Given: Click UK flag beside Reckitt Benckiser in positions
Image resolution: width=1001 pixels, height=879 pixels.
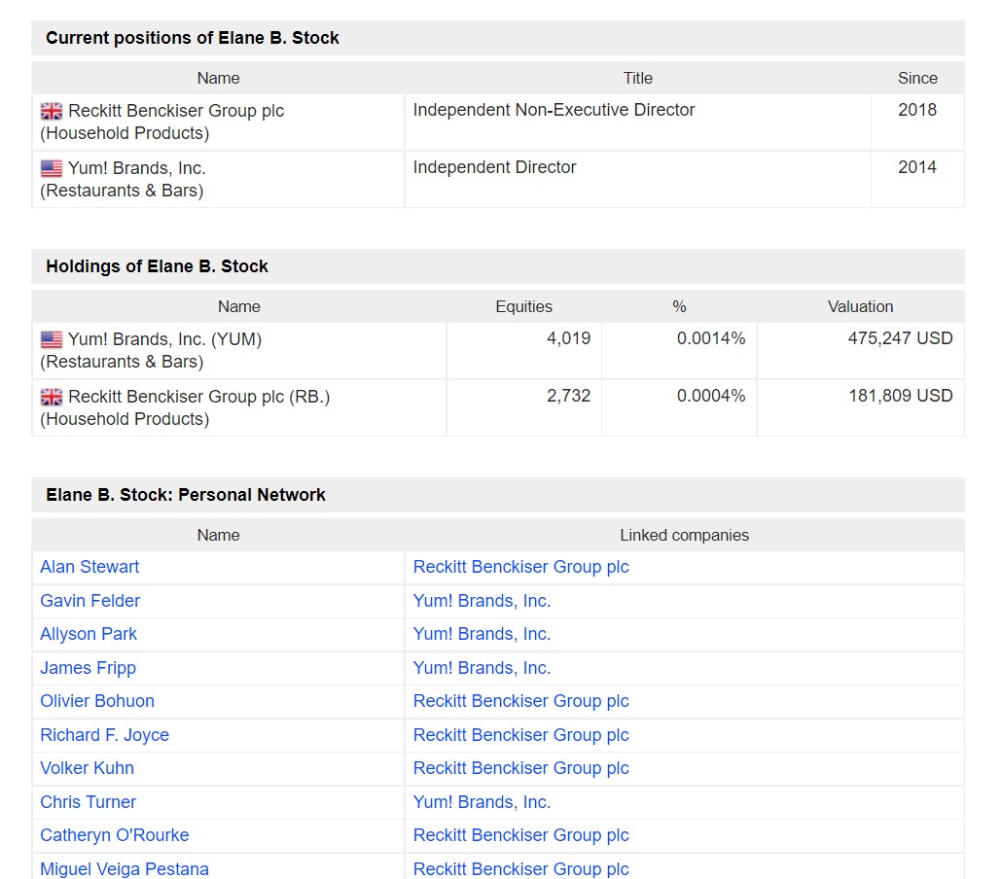Looking at the screenshot, I should pos(51,111).
